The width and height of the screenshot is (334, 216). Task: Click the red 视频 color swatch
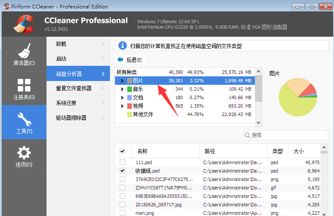[129, 106]
